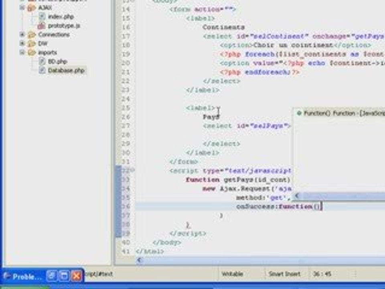This screenshot has width=385, height=289.
Task: Maximize the Problems floating window
Action: [x=64, y=276]
